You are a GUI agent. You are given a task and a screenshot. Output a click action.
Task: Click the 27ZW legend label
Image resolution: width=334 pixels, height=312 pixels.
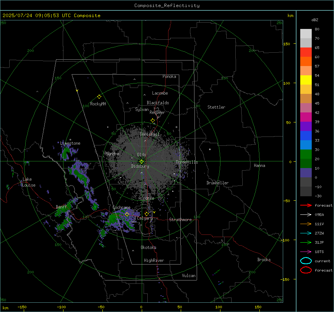[x=319, y=233]
